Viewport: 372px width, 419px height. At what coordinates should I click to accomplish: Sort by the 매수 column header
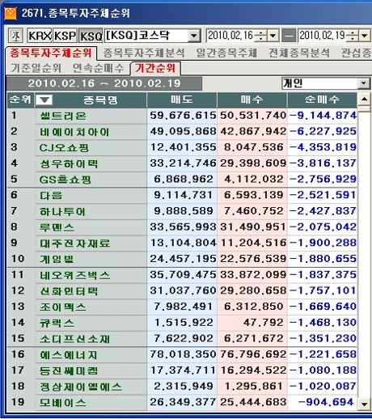click(x=252, y=99)
